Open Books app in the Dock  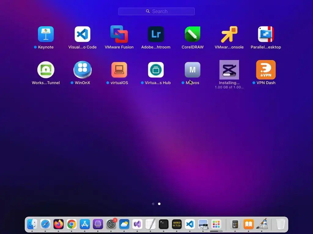[x=248, y=224]
